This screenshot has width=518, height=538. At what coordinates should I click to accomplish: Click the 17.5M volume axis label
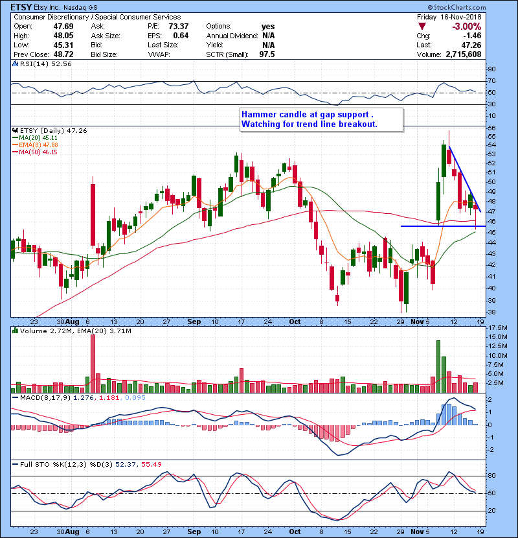pyautogui.click(x=497, y=328)
